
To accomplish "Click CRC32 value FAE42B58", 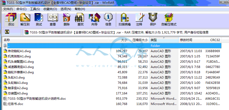I will pos(213,83).
